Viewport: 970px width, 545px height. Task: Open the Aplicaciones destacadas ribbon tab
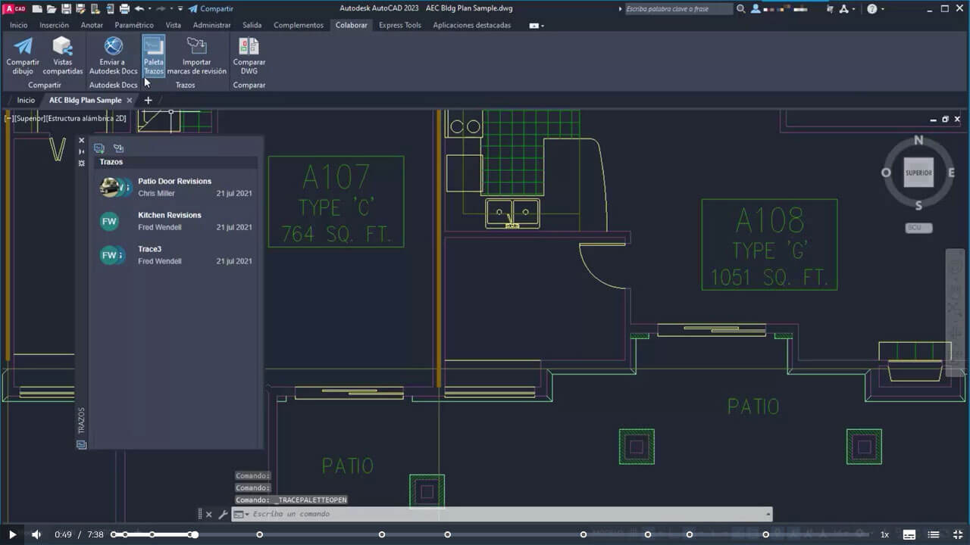[x=471, y=25]
